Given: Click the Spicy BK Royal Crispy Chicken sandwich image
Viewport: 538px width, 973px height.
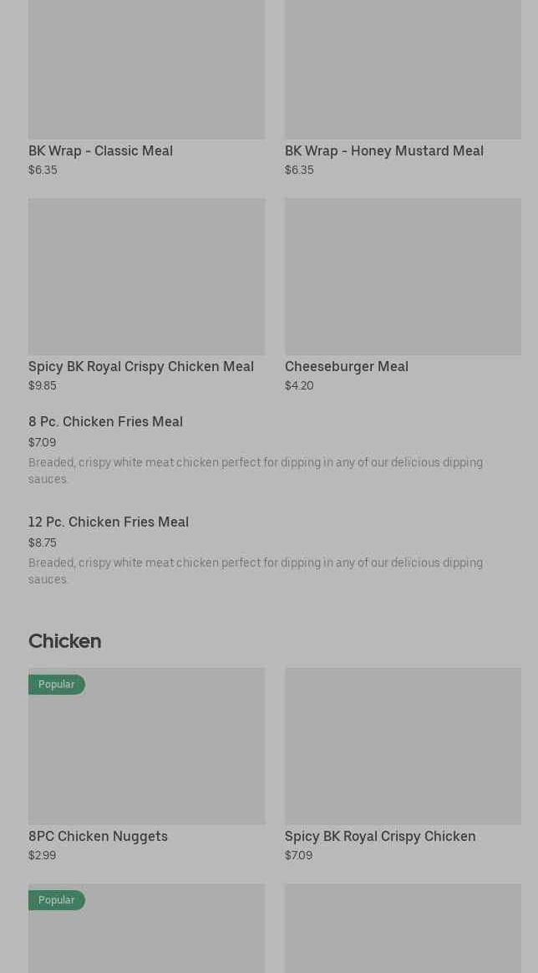Looking at the screenshot, I should pyautogui.click(x=403, y=746).
